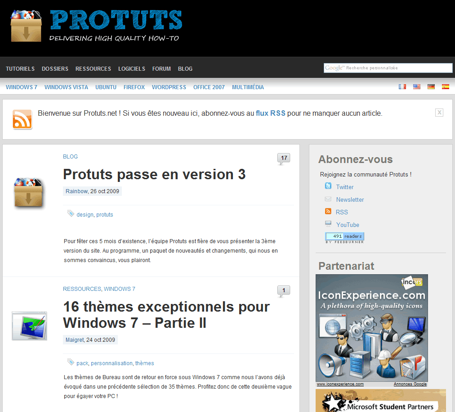This screenshot has width=455, height=412.
Task: Open RESSOURCES category of second post
Action: tap(82, 289)
